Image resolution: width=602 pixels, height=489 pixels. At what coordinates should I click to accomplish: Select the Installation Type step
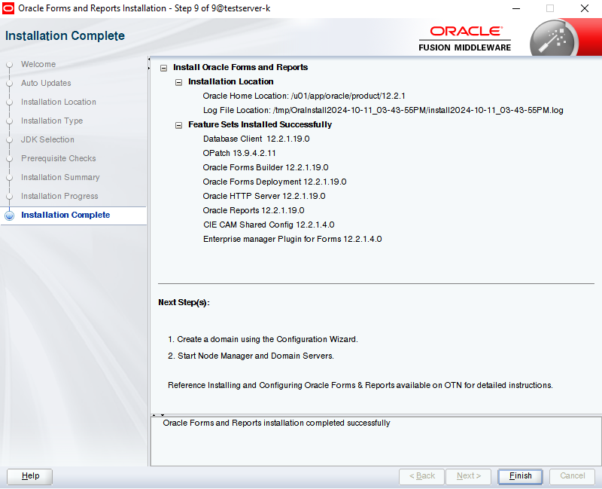[x=52, y=121]
